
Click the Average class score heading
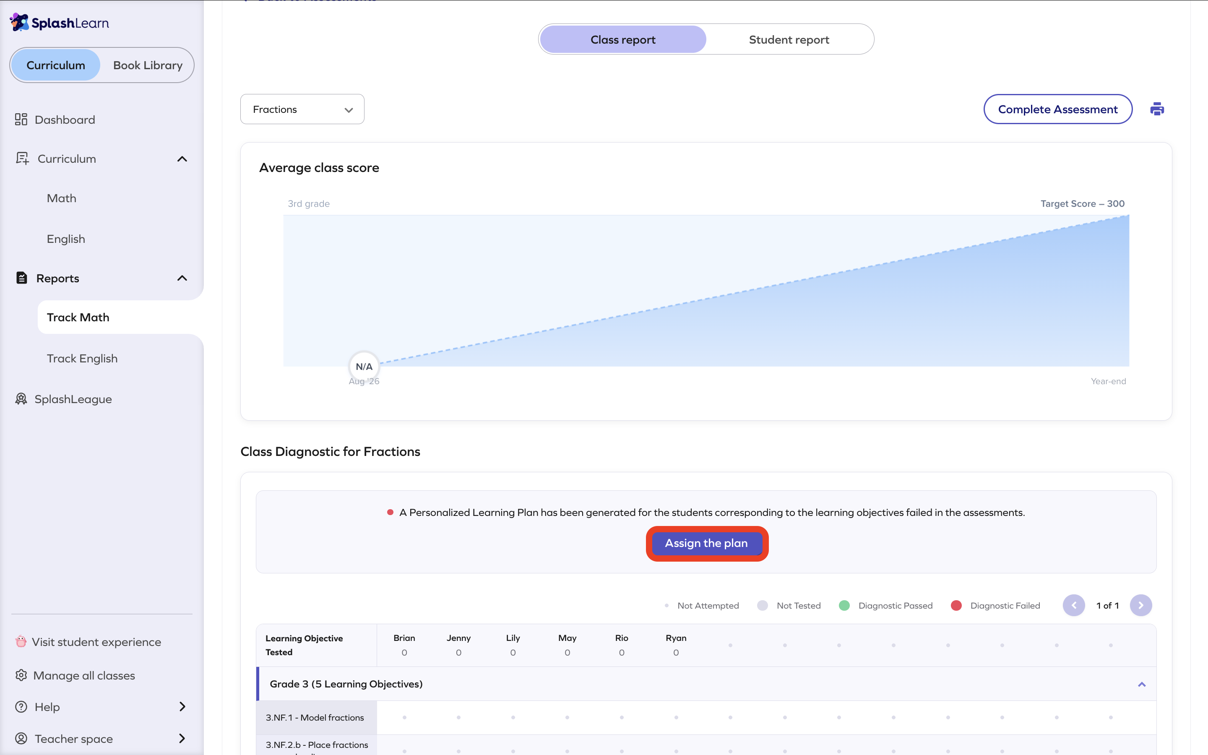tap(319, 167)
